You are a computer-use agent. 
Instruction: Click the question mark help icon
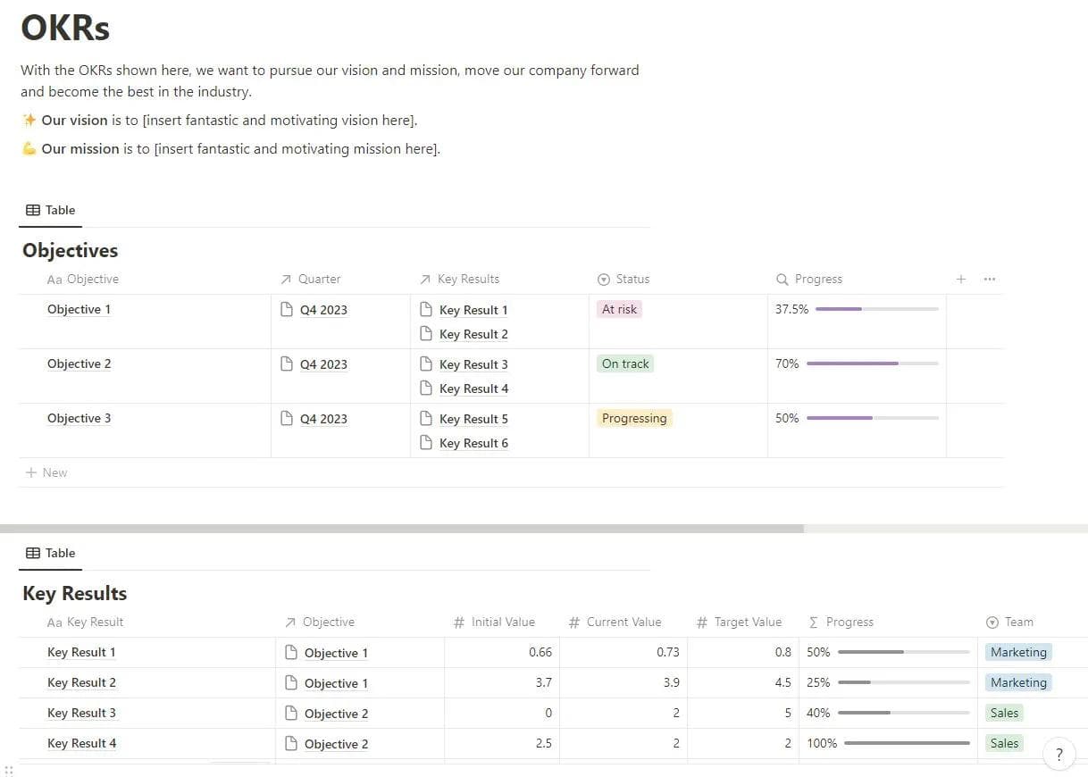click(x=1059, y=754)
